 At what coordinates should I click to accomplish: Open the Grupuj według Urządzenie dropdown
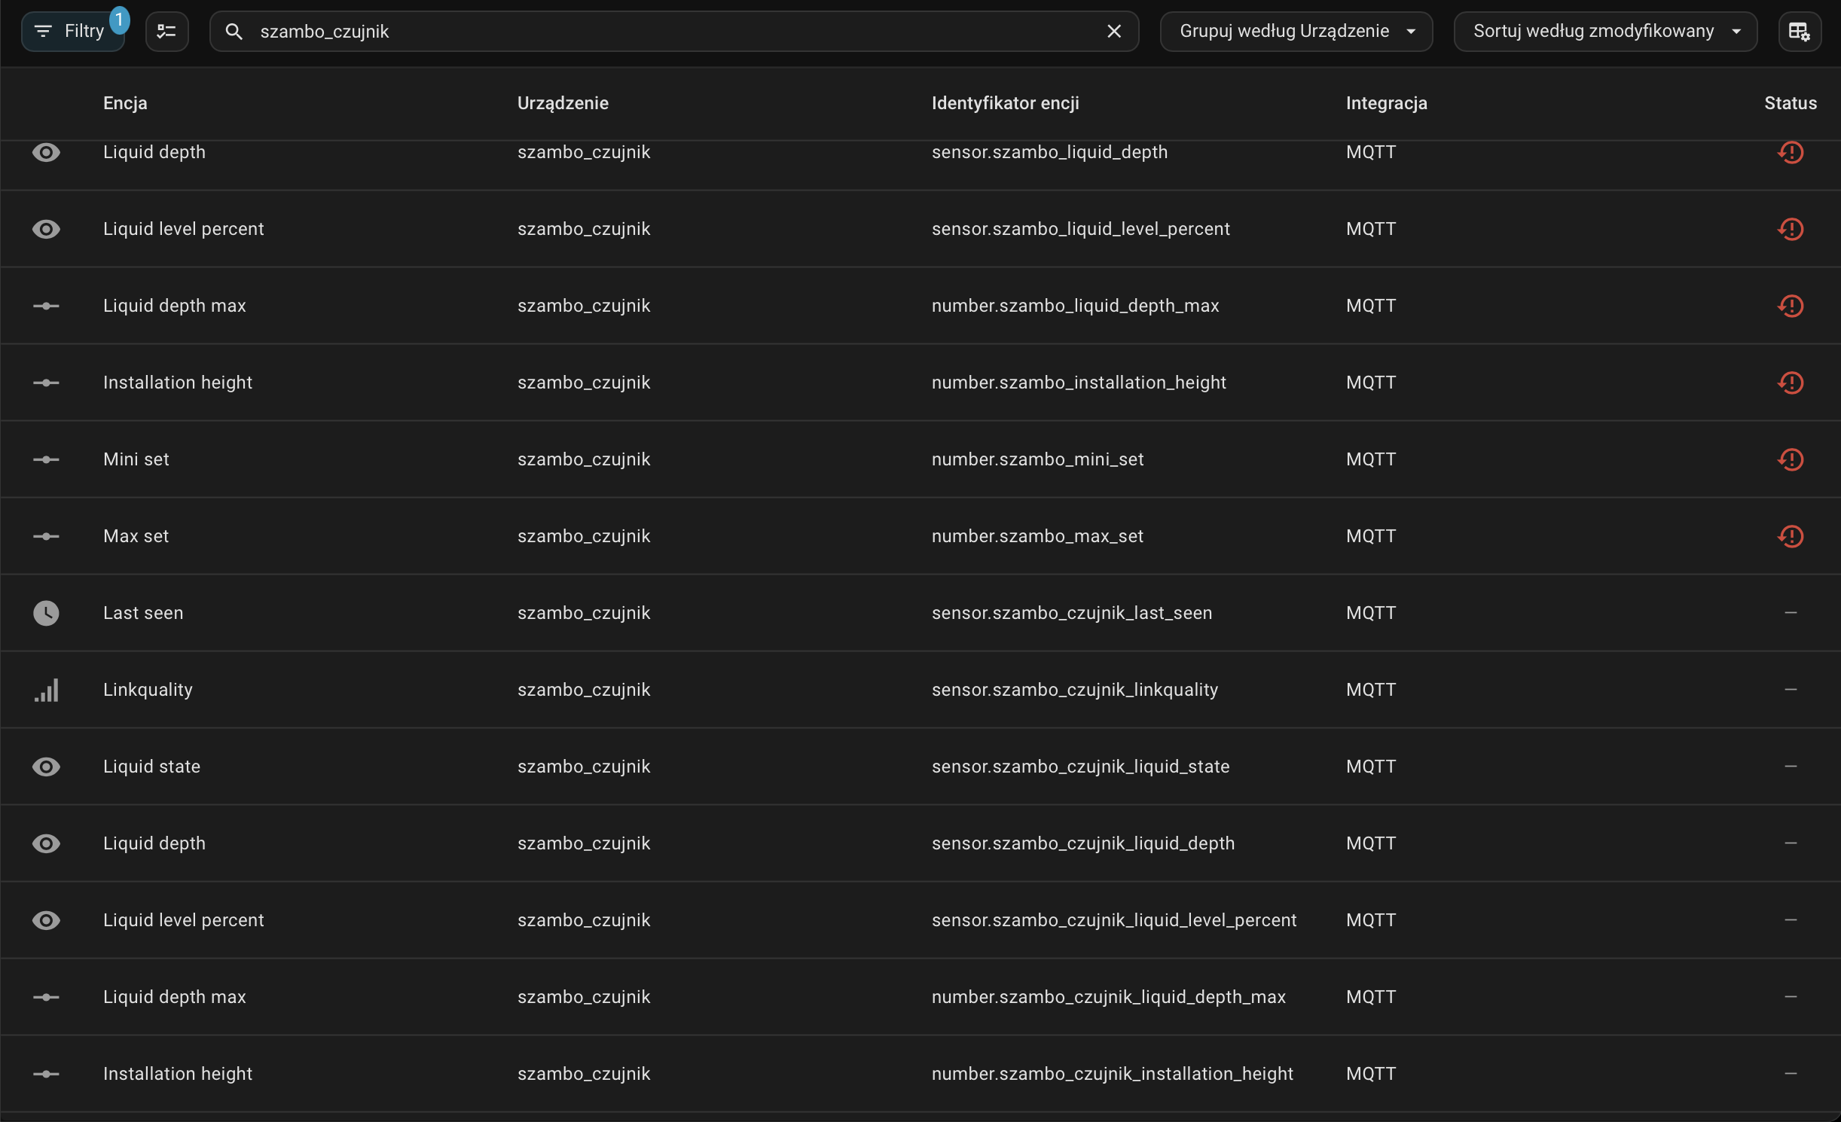pos(1296,32)
